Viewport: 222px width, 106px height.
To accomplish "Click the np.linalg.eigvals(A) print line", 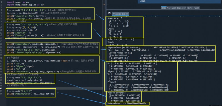I will pos(32,44).
